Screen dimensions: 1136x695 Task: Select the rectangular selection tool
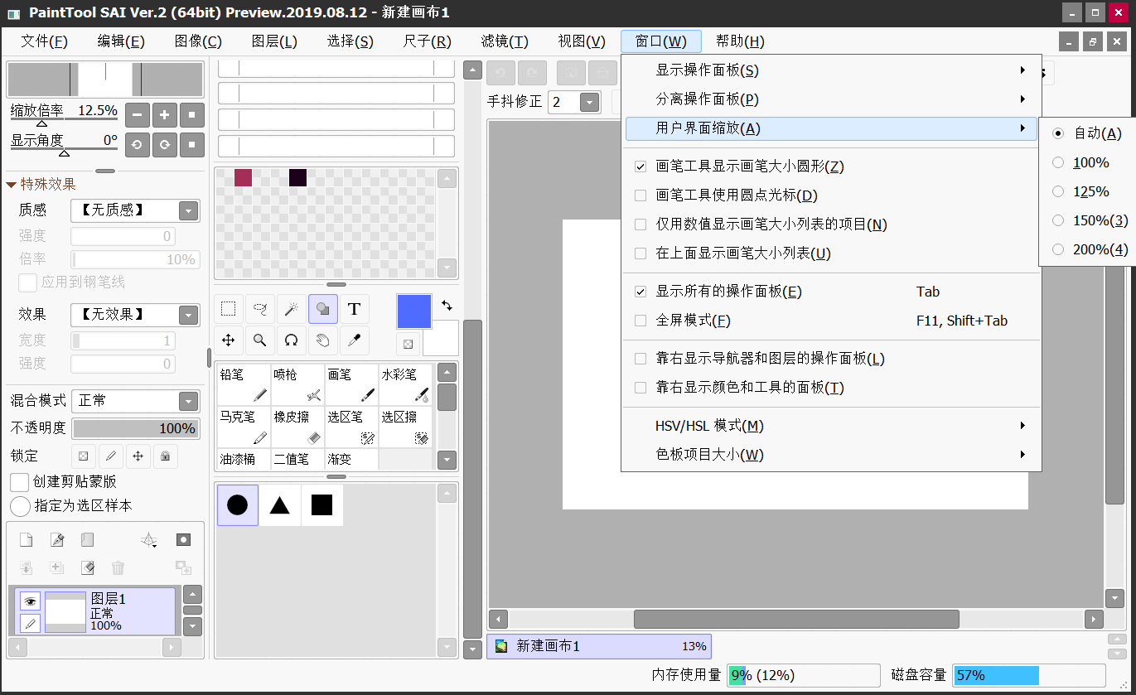click(229, 309)
